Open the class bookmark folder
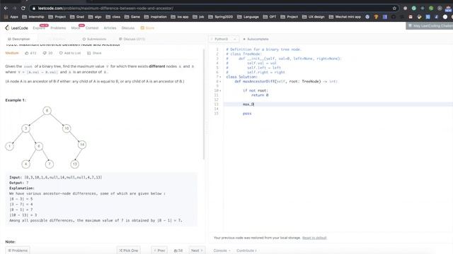The image size is (453, 254). coord(113,17)
